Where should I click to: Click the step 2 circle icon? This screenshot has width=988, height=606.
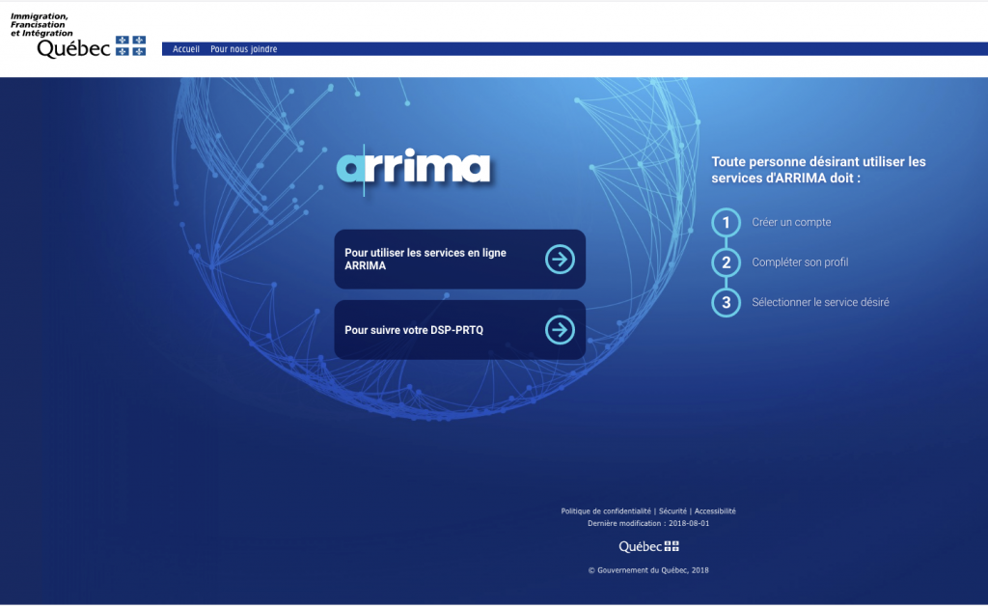coord(726,262)
